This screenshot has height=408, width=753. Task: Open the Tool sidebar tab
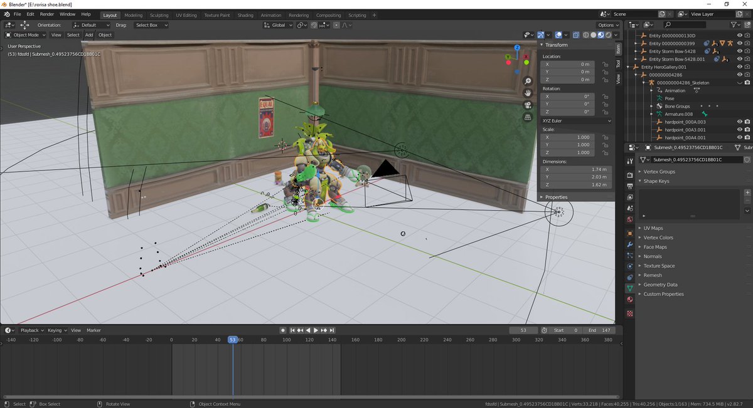(618, 63)
